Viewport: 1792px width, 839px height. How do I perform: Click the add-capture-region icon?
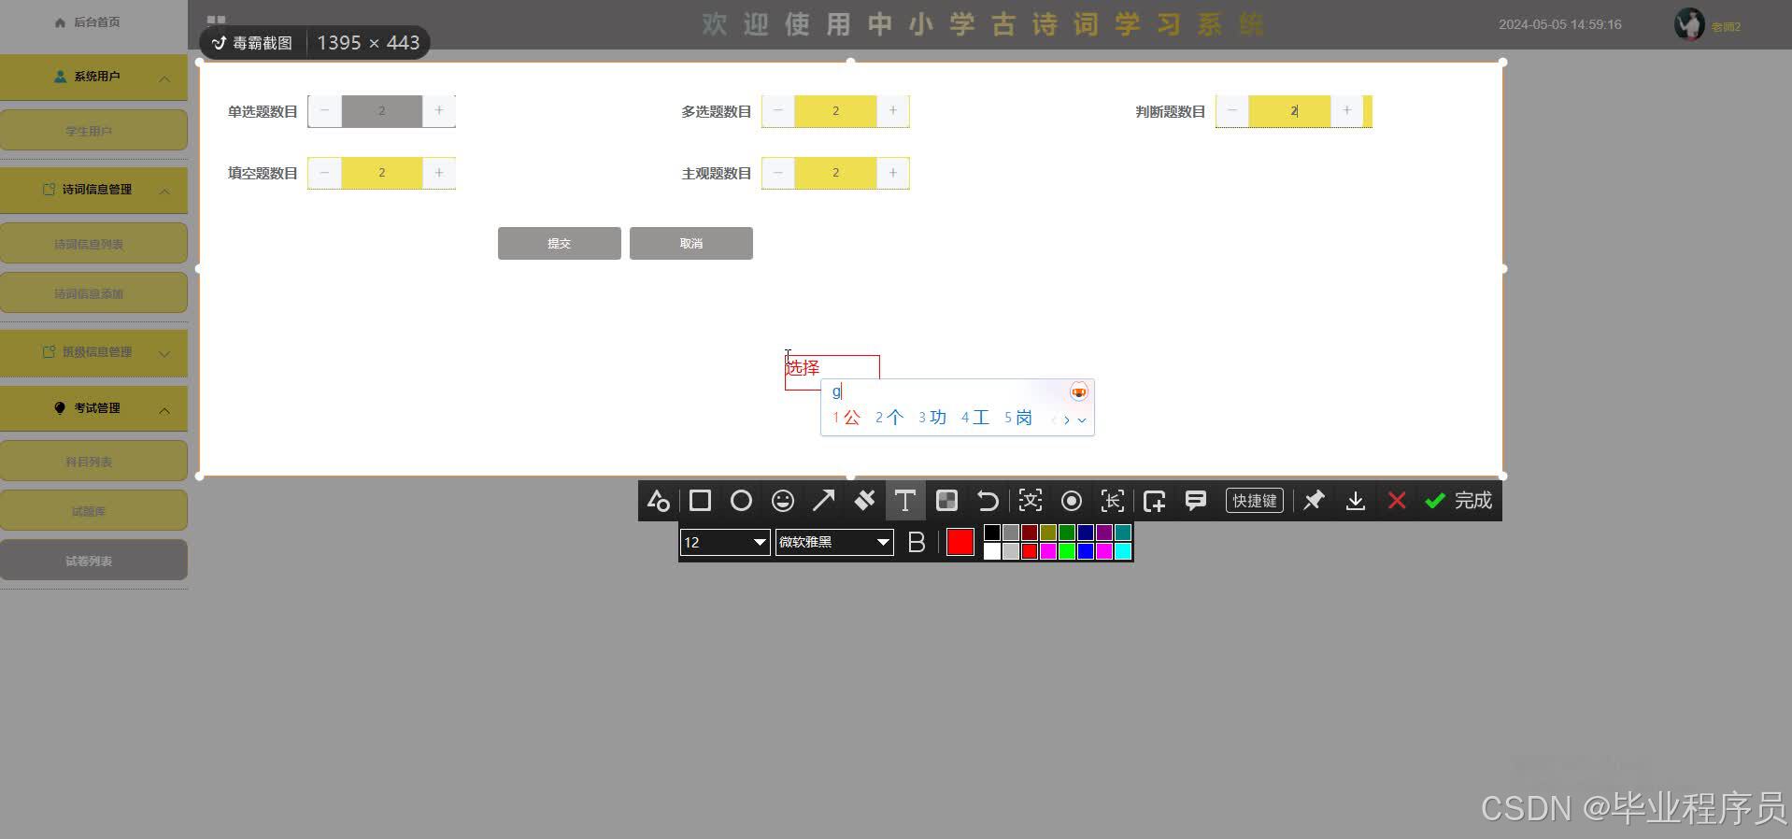pos(1154,501)
